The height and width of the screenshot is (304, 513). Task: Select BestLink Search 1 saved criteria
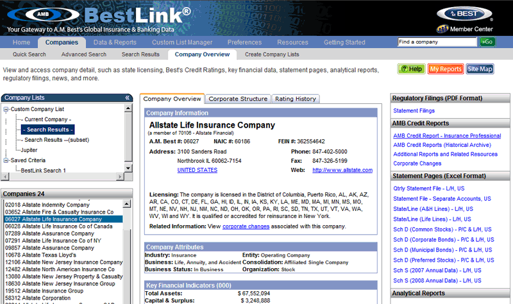43,171
